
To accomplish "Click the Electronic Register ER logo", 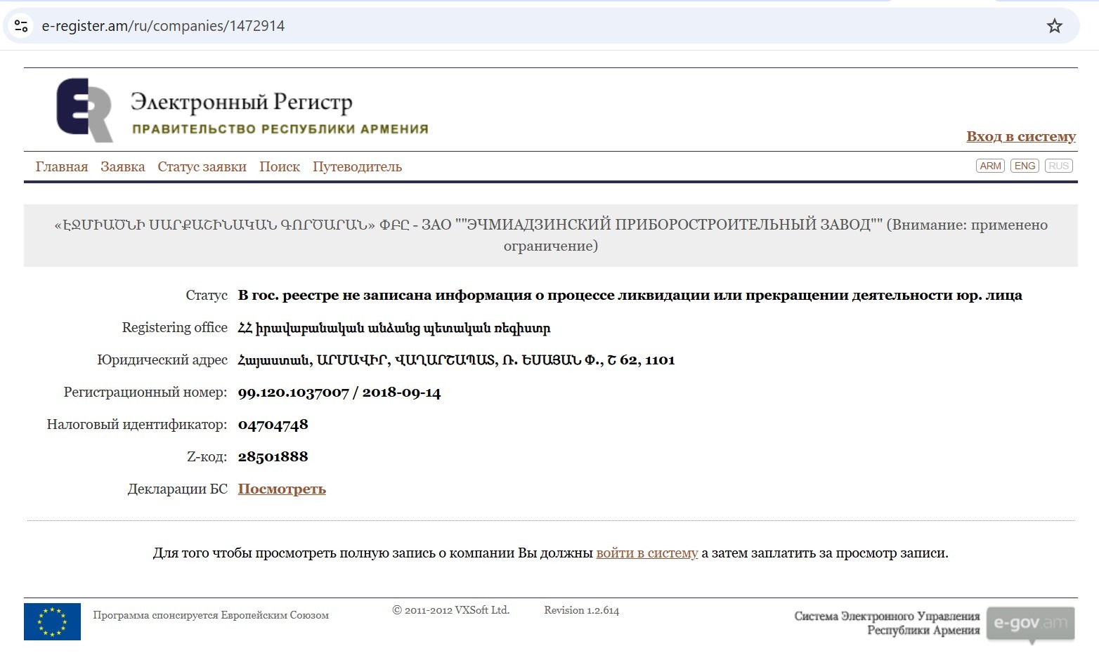I will (84, 110).
